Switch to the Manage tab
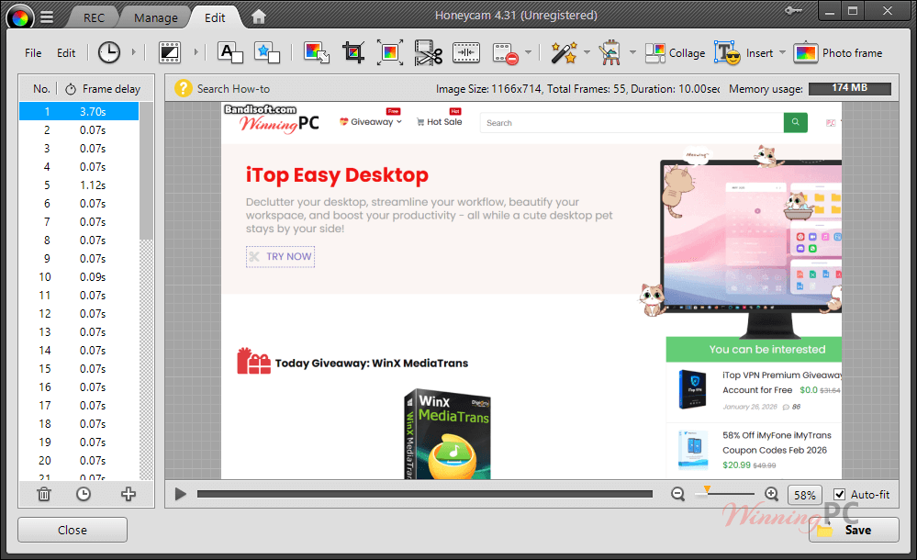Viewport: 917px width, 560px height. tap(155, 17)
